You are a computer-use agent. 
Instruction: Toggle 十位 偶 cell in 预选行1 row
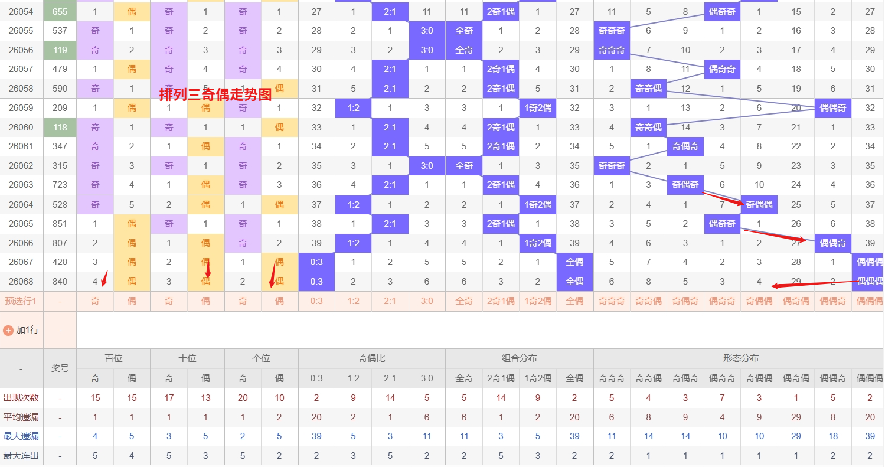coord(205,301)
